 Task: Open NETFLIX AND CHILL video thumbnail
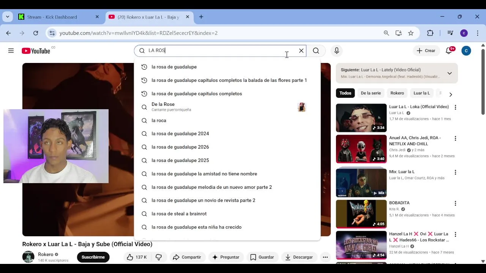click(x=361, y=149)
